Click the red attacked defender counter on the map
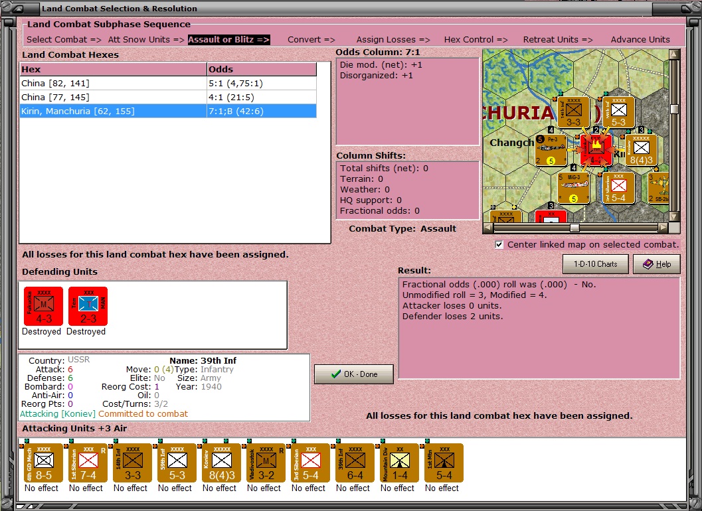Image resolution: width=702 pixels, height=511 pixels. tap(596, 151)
